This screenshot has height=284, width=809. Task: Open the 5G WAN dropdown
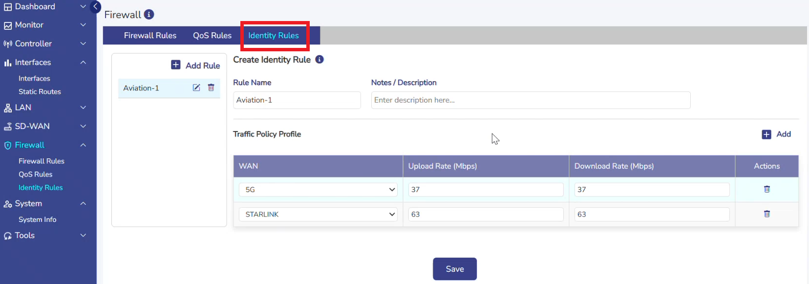(318, 190)
